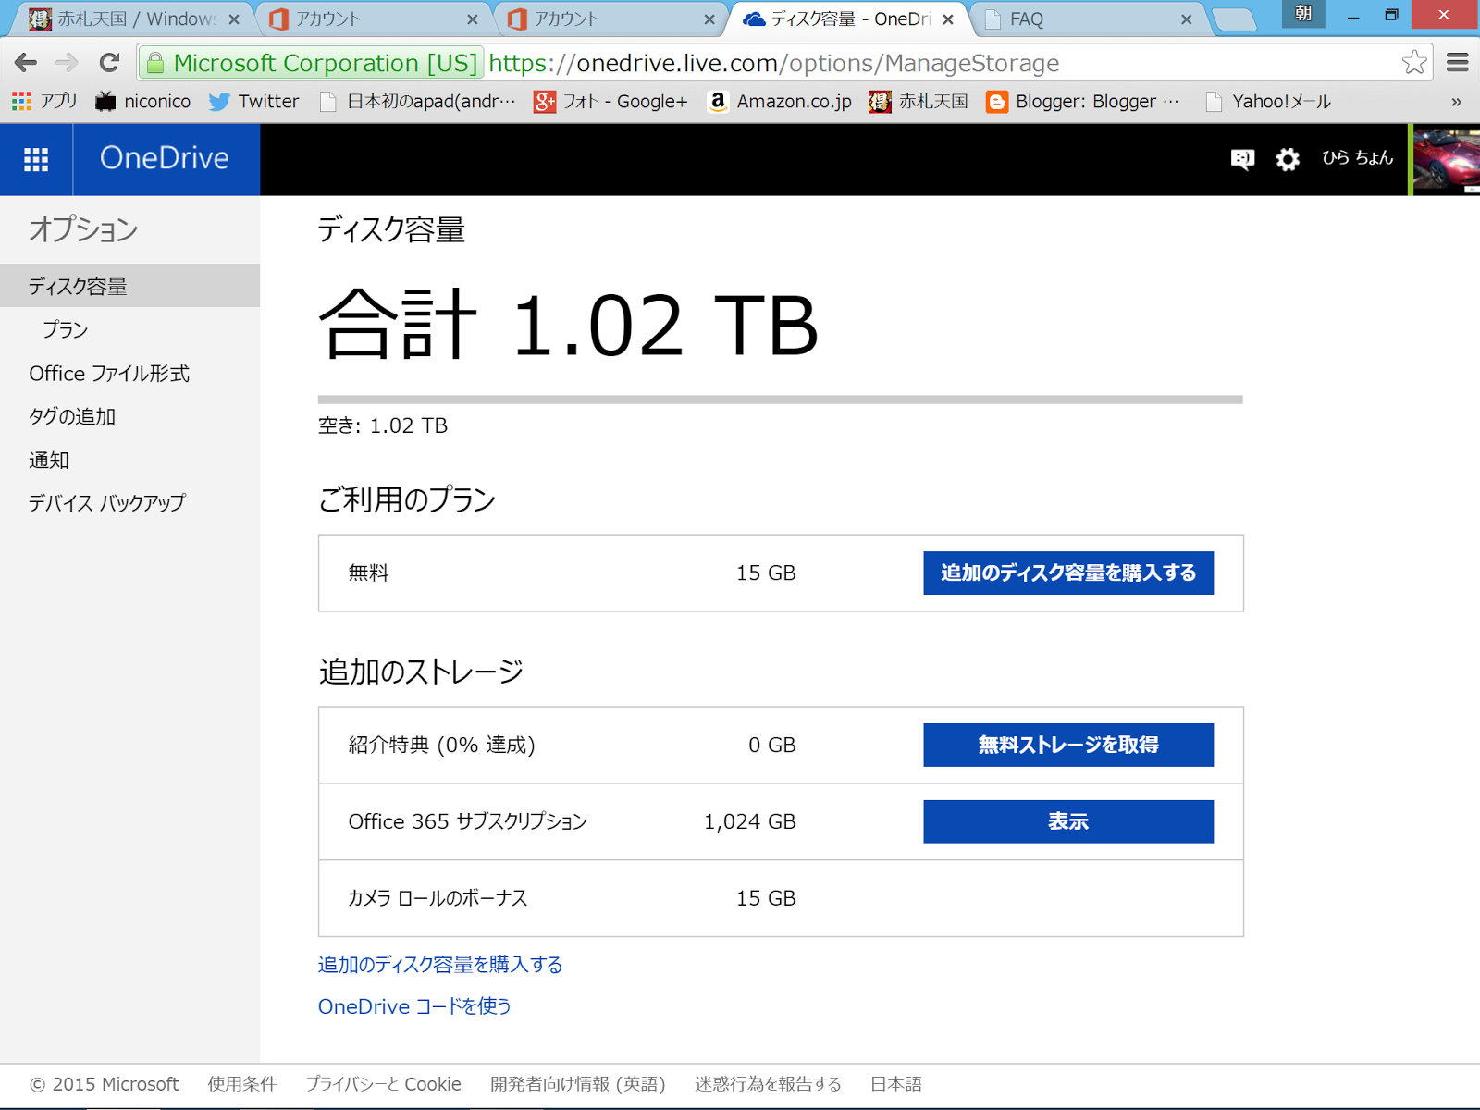Screen dimensions: 1480x1110
Task: Click the 朝 IME indicator in title bar
Action: pyautogui.click(x=1303, y=14)
